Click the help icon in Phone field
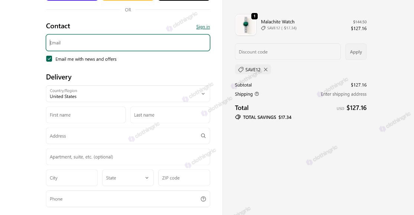 coord(203,199)
